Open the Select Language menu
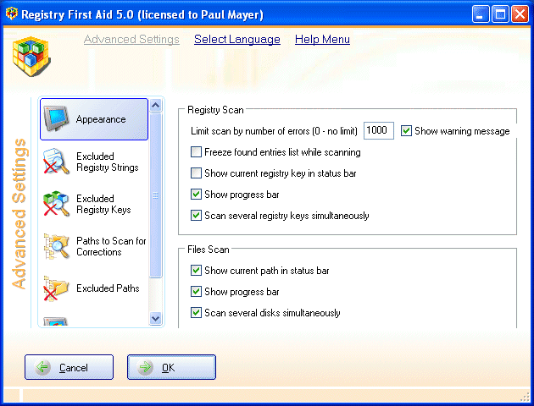 [x=236, y=40]
